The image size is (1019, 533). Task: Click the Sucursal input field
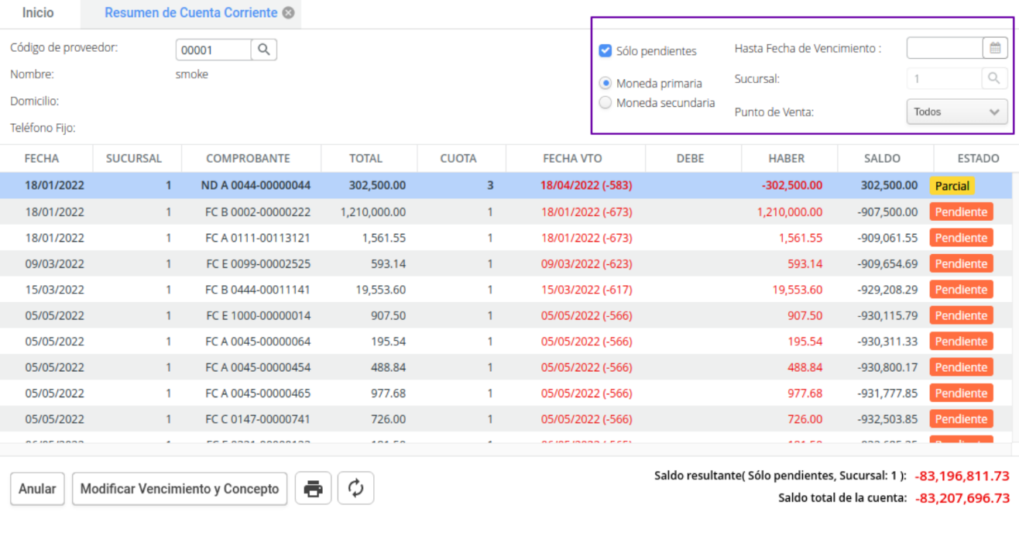click(x=945, y=78)
